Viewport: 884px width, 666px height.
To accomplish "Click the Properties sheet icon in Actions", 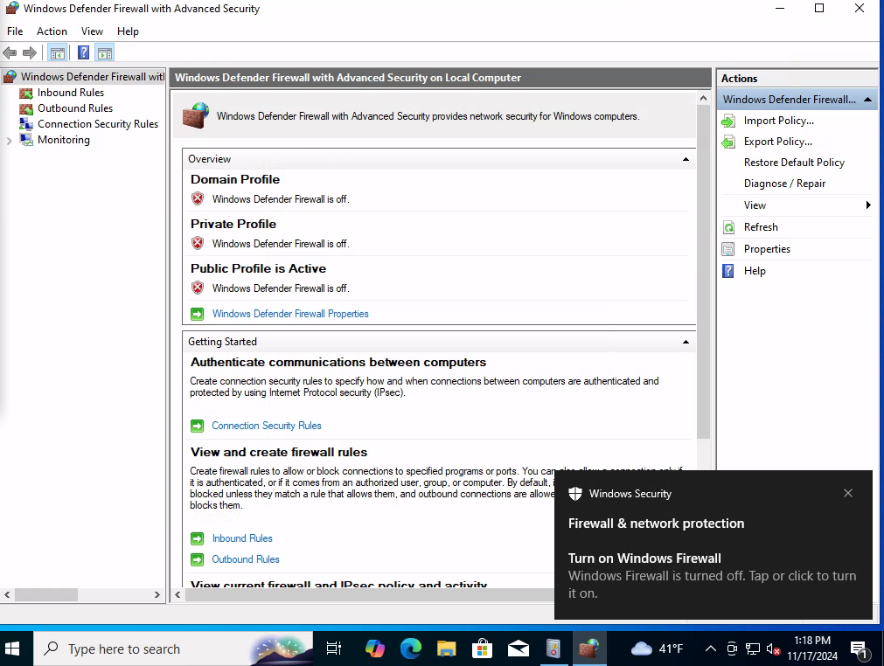I will pyautogui.click(x=728, y=249).
